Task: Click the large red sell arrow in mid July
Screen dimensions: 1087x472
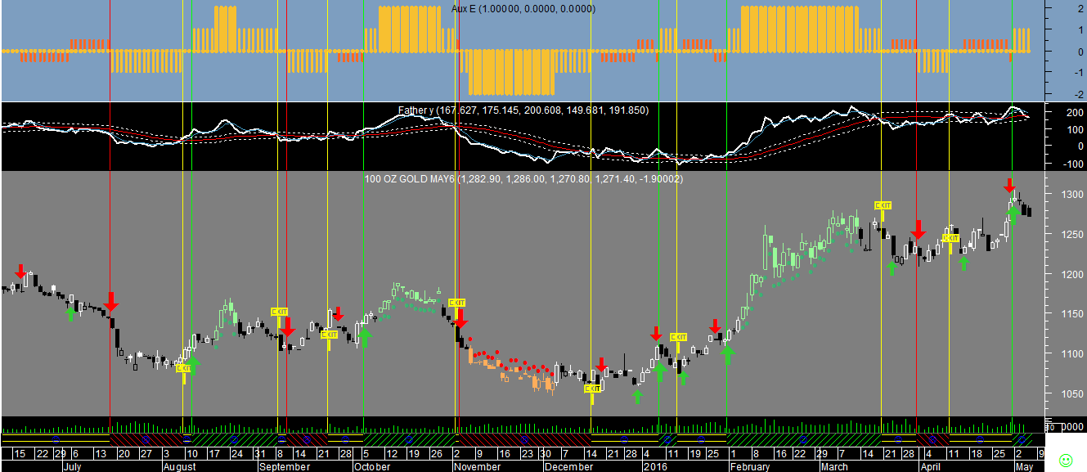Action: [x=111, y=300]
